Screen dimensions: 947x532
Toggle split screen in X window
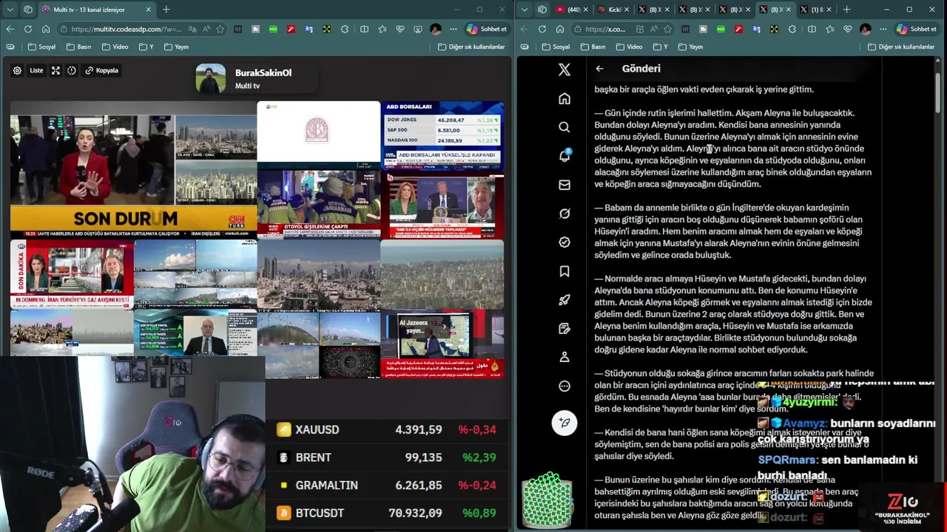pos(812,29)
